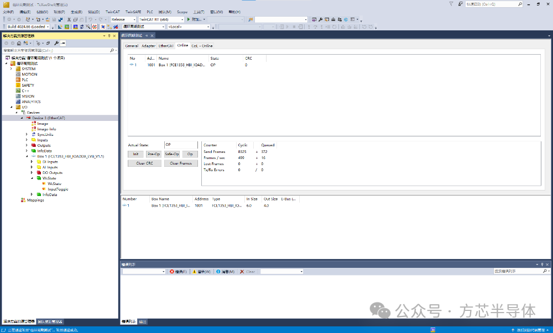
Task: Click the feedback icon next to quick launch
Action: tap(461, 4)
